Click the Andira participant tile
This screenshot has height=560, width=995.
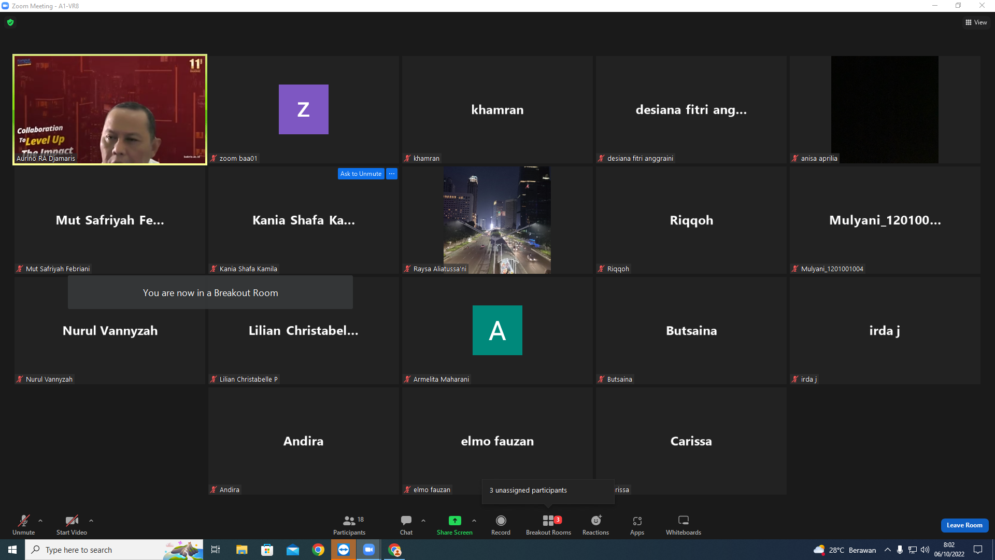(x=304, y=441)
